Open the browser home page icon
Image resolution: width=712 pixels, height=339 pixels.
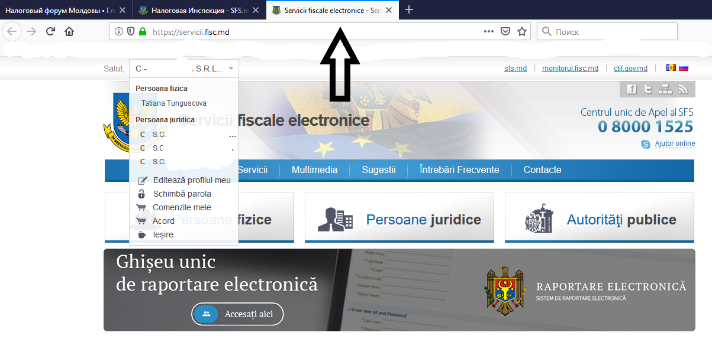click(x=69, y=32)
